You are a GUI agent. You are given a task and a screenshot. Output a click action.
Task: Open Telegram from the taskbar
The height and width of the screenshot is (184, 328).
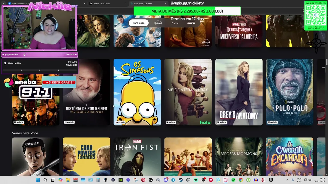(173, 180)
